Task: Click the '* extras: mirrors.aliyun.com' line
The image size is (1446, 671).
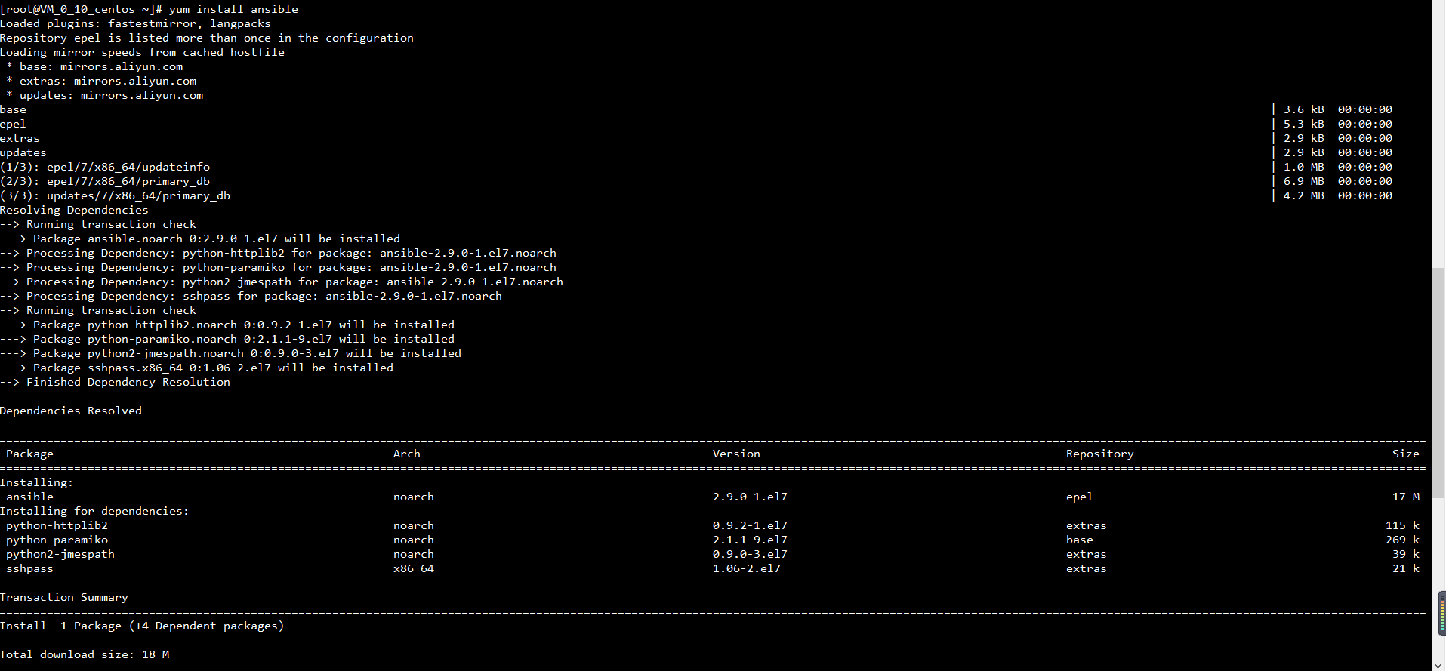Action: pyautogui.click(x=101, y=81)
